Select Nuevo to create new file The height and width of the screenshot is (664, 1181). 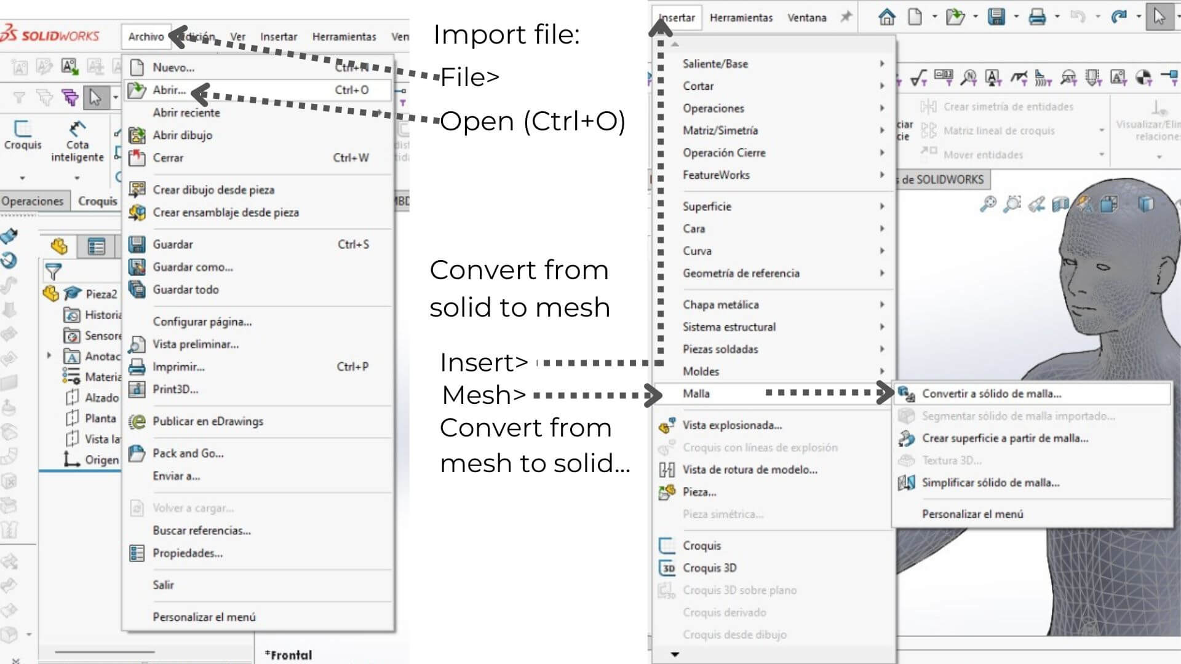click(x=173, y=67)
